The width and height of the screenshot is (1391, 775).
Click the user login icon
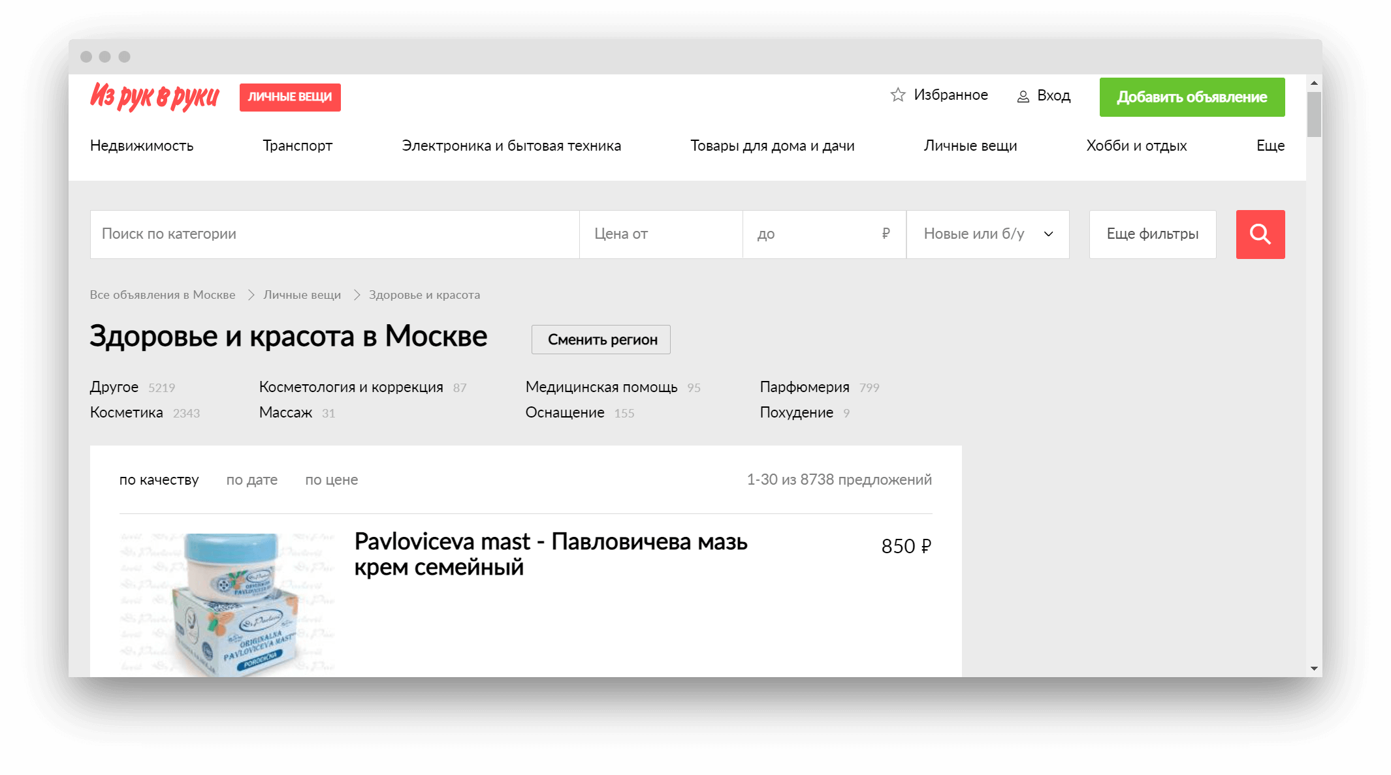[x=1023, y=97]
